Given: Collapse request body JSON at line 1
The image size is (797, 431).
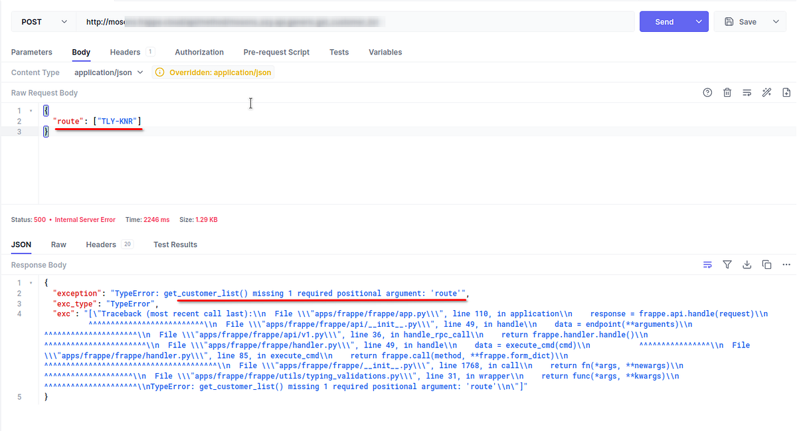Looking at the screenshot, I should 31,111.
